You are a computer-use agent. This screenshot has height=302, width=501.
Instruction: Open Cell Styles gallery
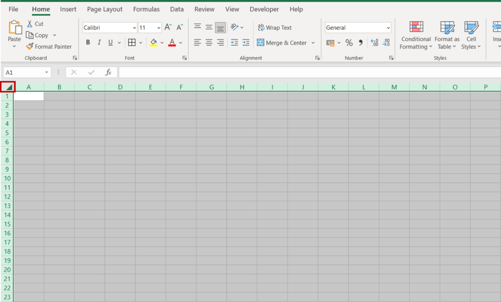[x=471, y=35]
